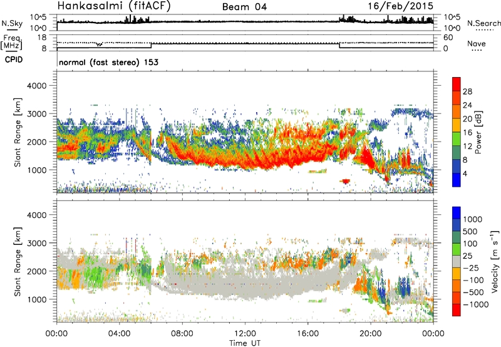Click the 'CPID' label
This screenshot has height=347, width=501.
point(14,60)
